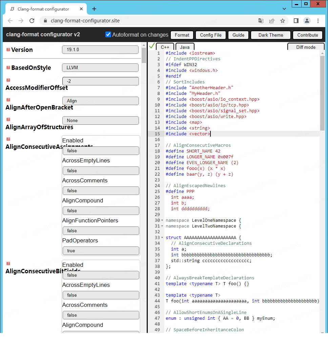Open help icon for AlignArrayOfStructures
This screenshot has width=328, height=337.
point(8,119)
